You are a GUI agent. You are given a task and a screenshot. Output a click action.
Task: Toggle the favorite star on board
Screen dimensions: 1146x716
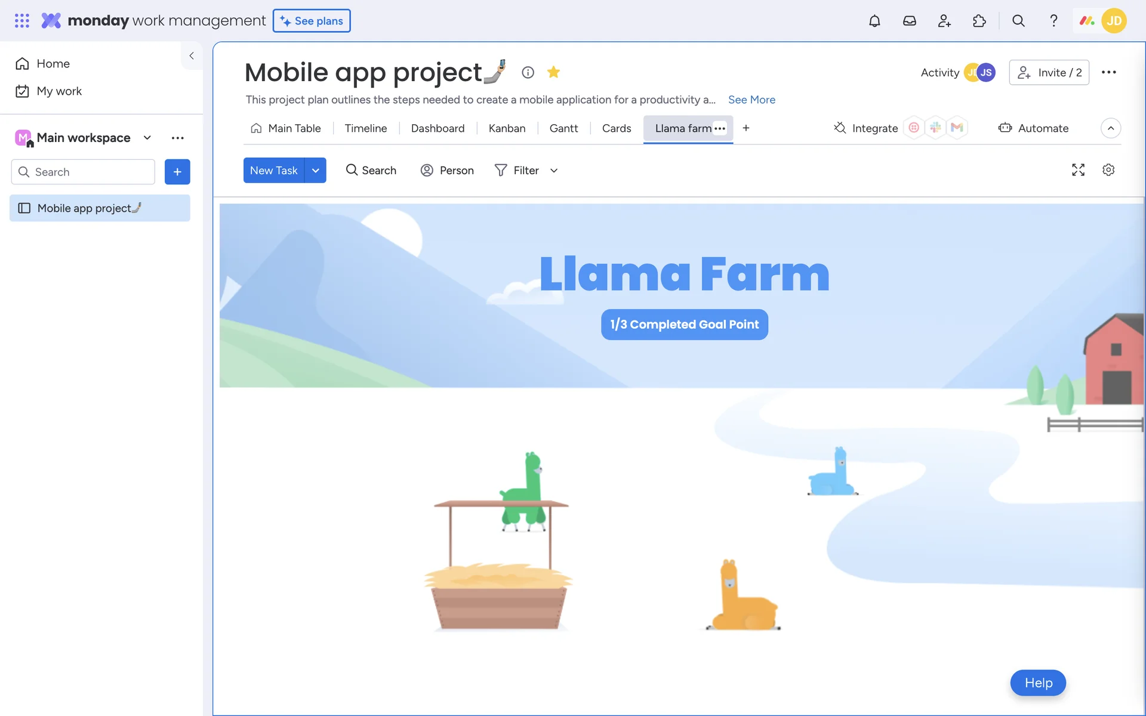click(x=553, y=72)
